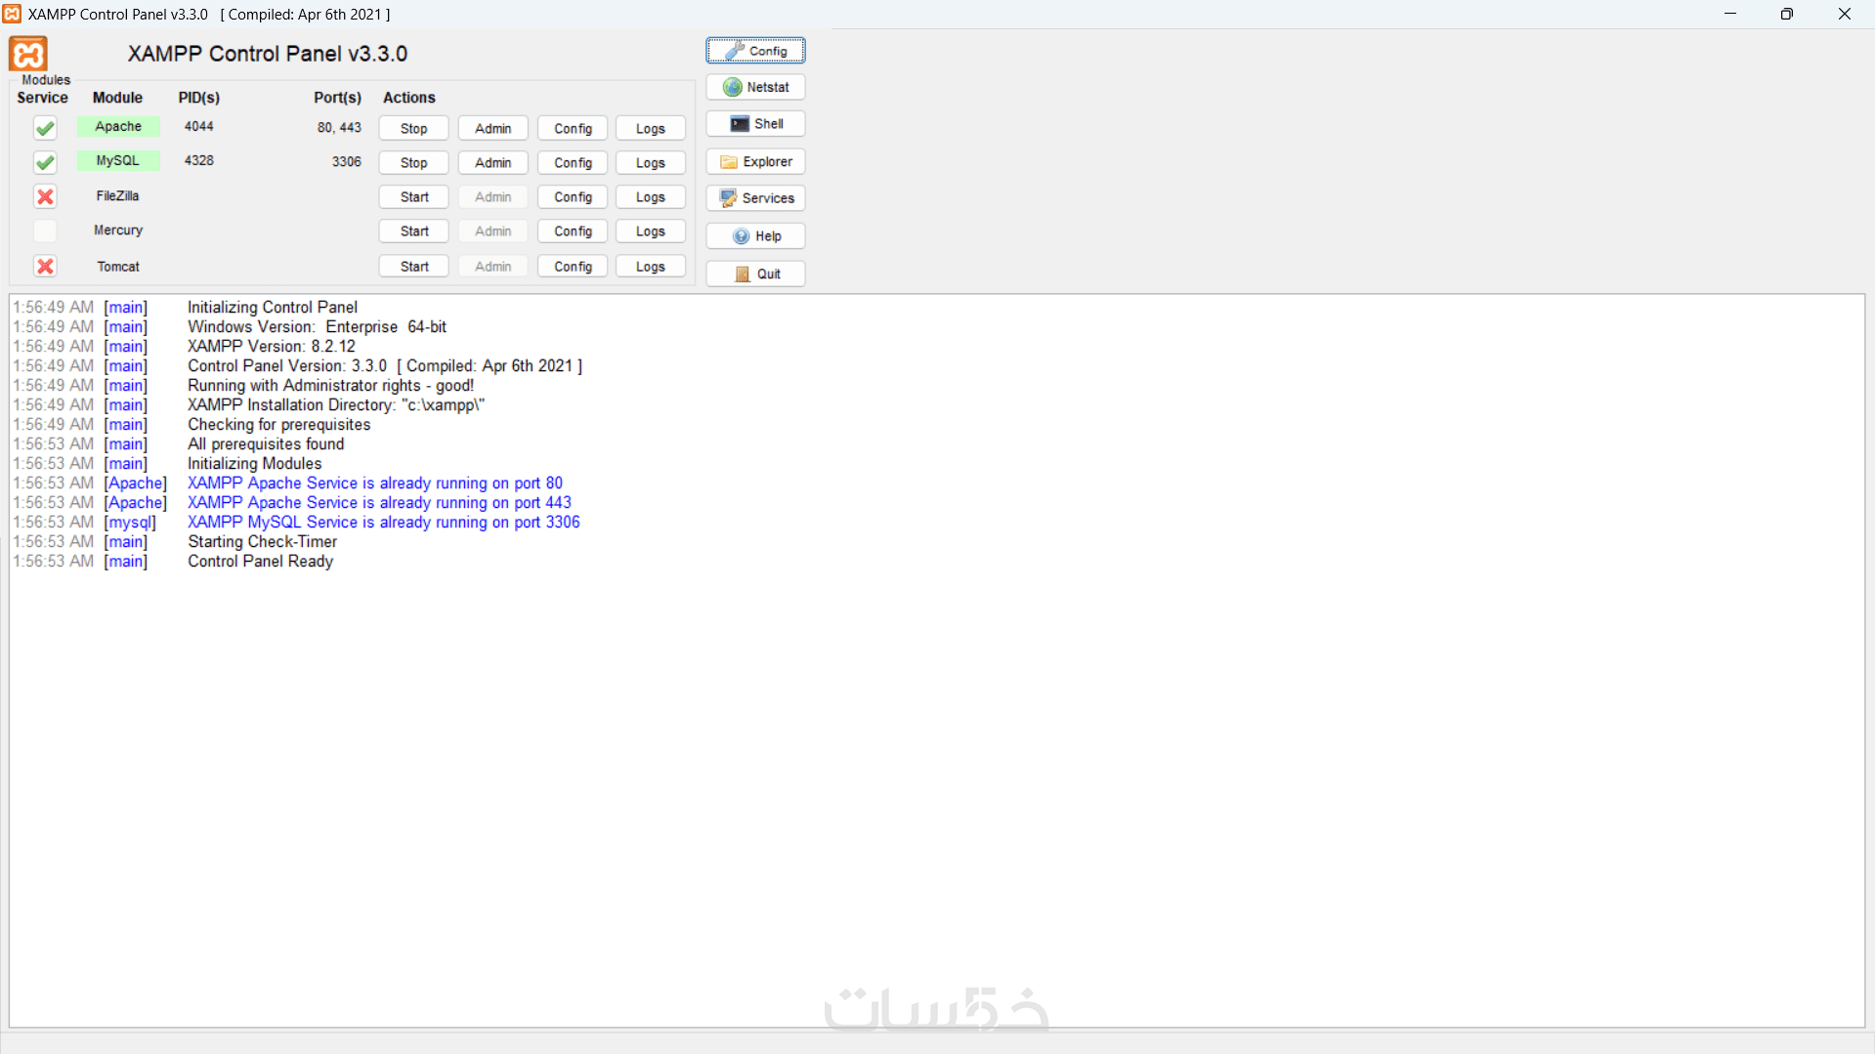Image resolution: width=1875 pixels, height=1054 pixels.
Task: Open Apache Admin page
Action: (493, 128)
